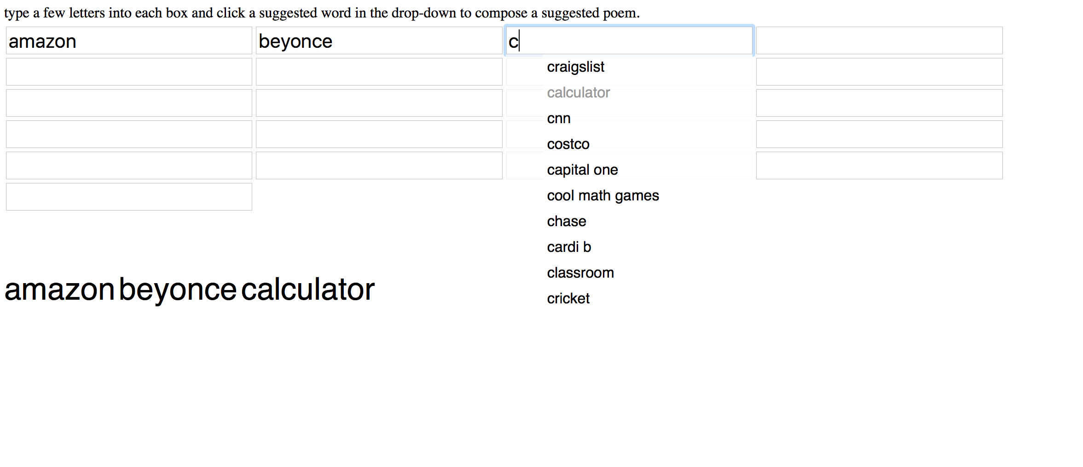Choose the 'calculator' suggestion

(x=578, y=93)
